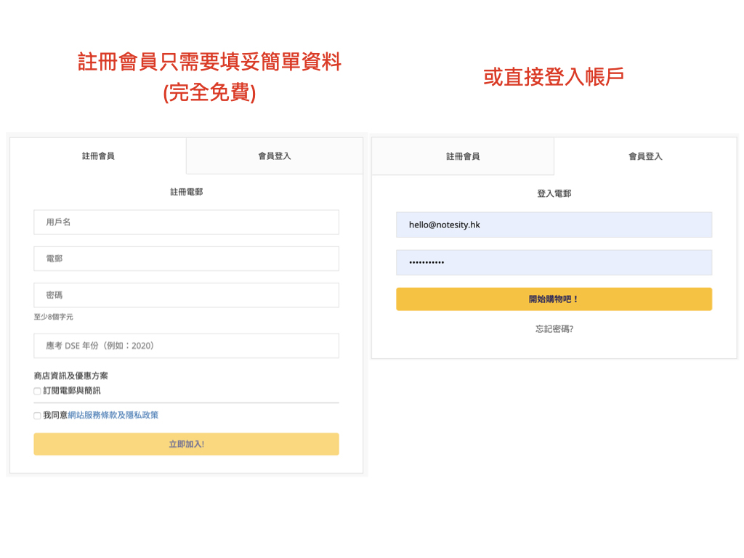The height and width of the screenshot is (558, 744).
Task: Click the 註冊電郵 form heading
Action: (x=186, y=193)
